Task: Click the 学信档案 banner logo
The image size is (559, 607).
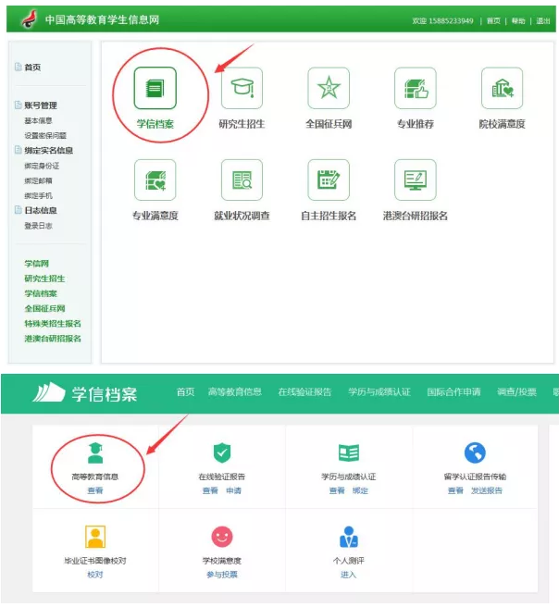Action: tap(85, 393)
